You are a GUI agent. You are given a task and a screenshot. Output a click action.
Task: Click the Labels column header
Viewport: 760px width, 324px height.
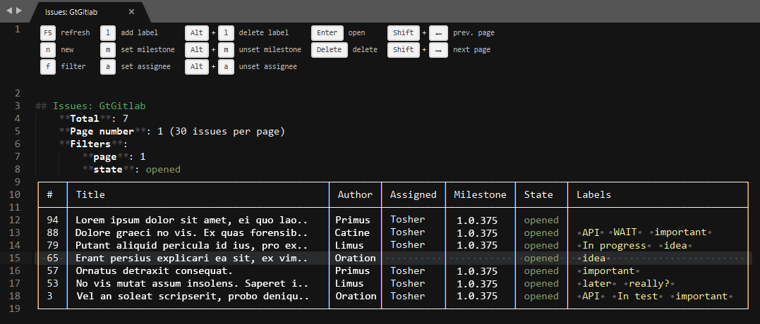point(593,194)
